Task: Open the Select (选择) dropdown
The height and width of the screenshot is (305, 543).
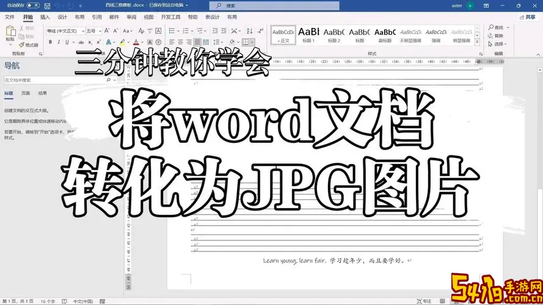Action: click(x=498, y=44)
